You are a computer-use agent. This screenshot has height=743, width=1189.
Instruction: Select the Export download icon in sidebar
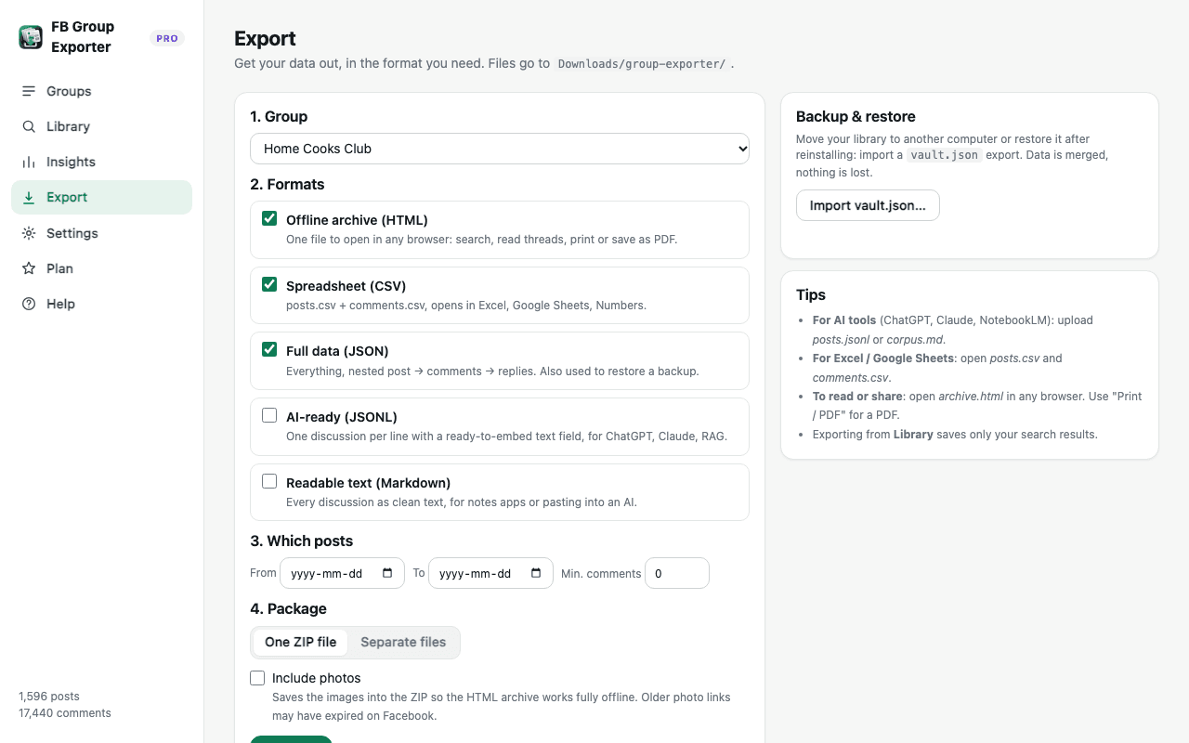click(x=29, y=197)
